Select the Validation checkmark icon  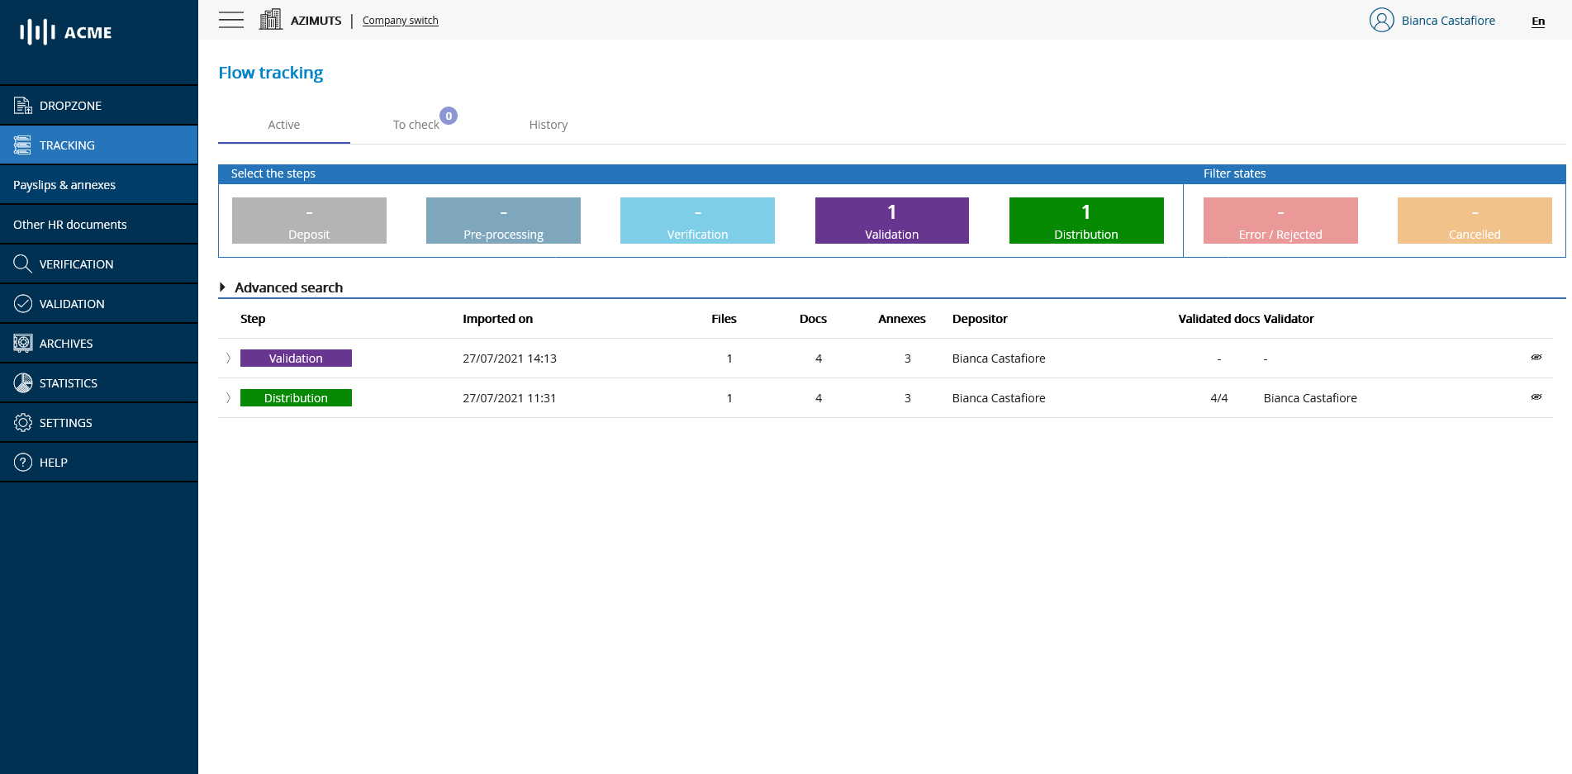(x=22, y=303)
